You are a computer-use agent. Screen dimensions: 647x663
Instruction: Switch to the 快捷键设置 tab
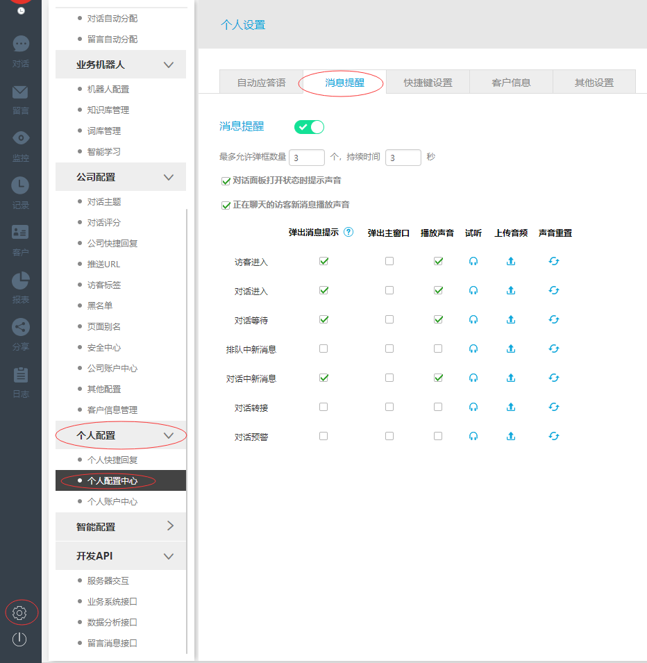tap(427, 81)
